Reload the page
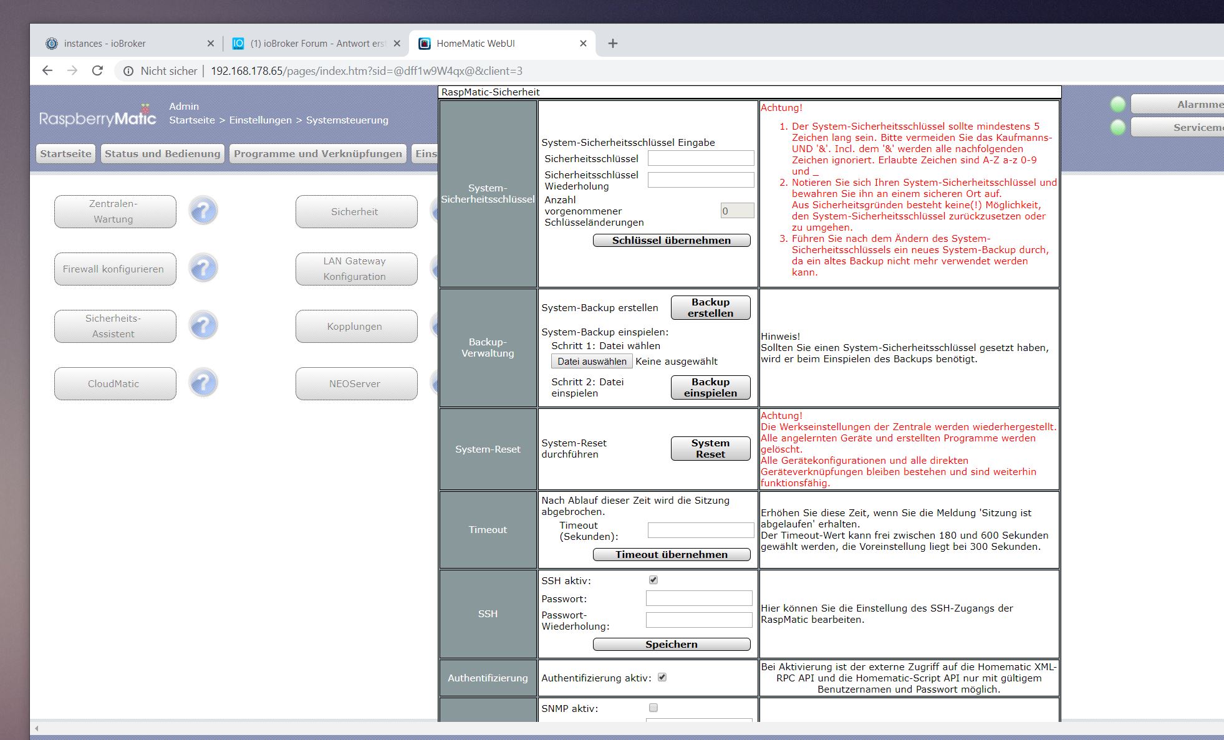The height and width of the screenshot is (740, 1224). [x=97, y=70]
